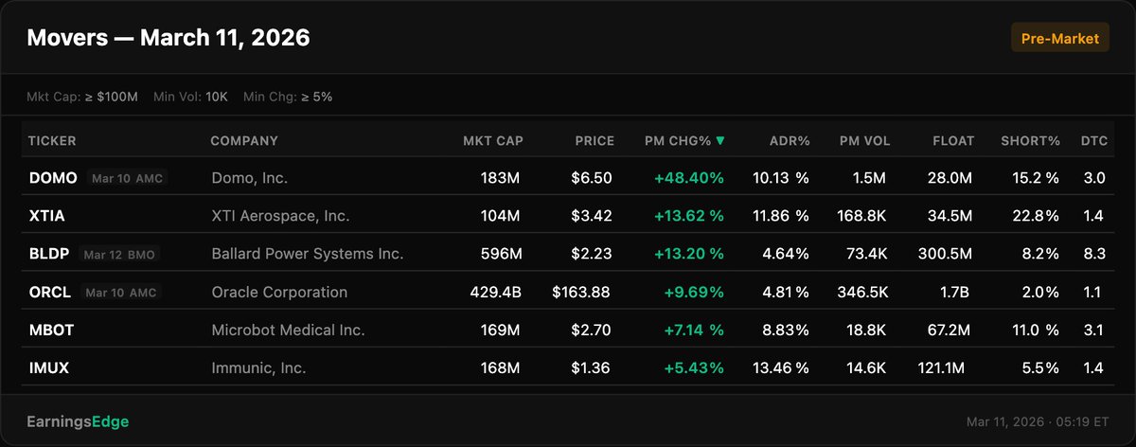Click the 429.4B market cap cell
The width and height of the screenshot is (1136, 447).
[496, 293]
